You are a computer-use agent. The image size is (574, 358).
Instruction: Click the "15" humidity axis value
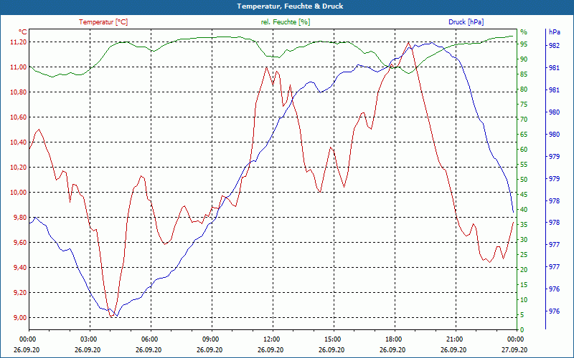(x=524, y=285)
